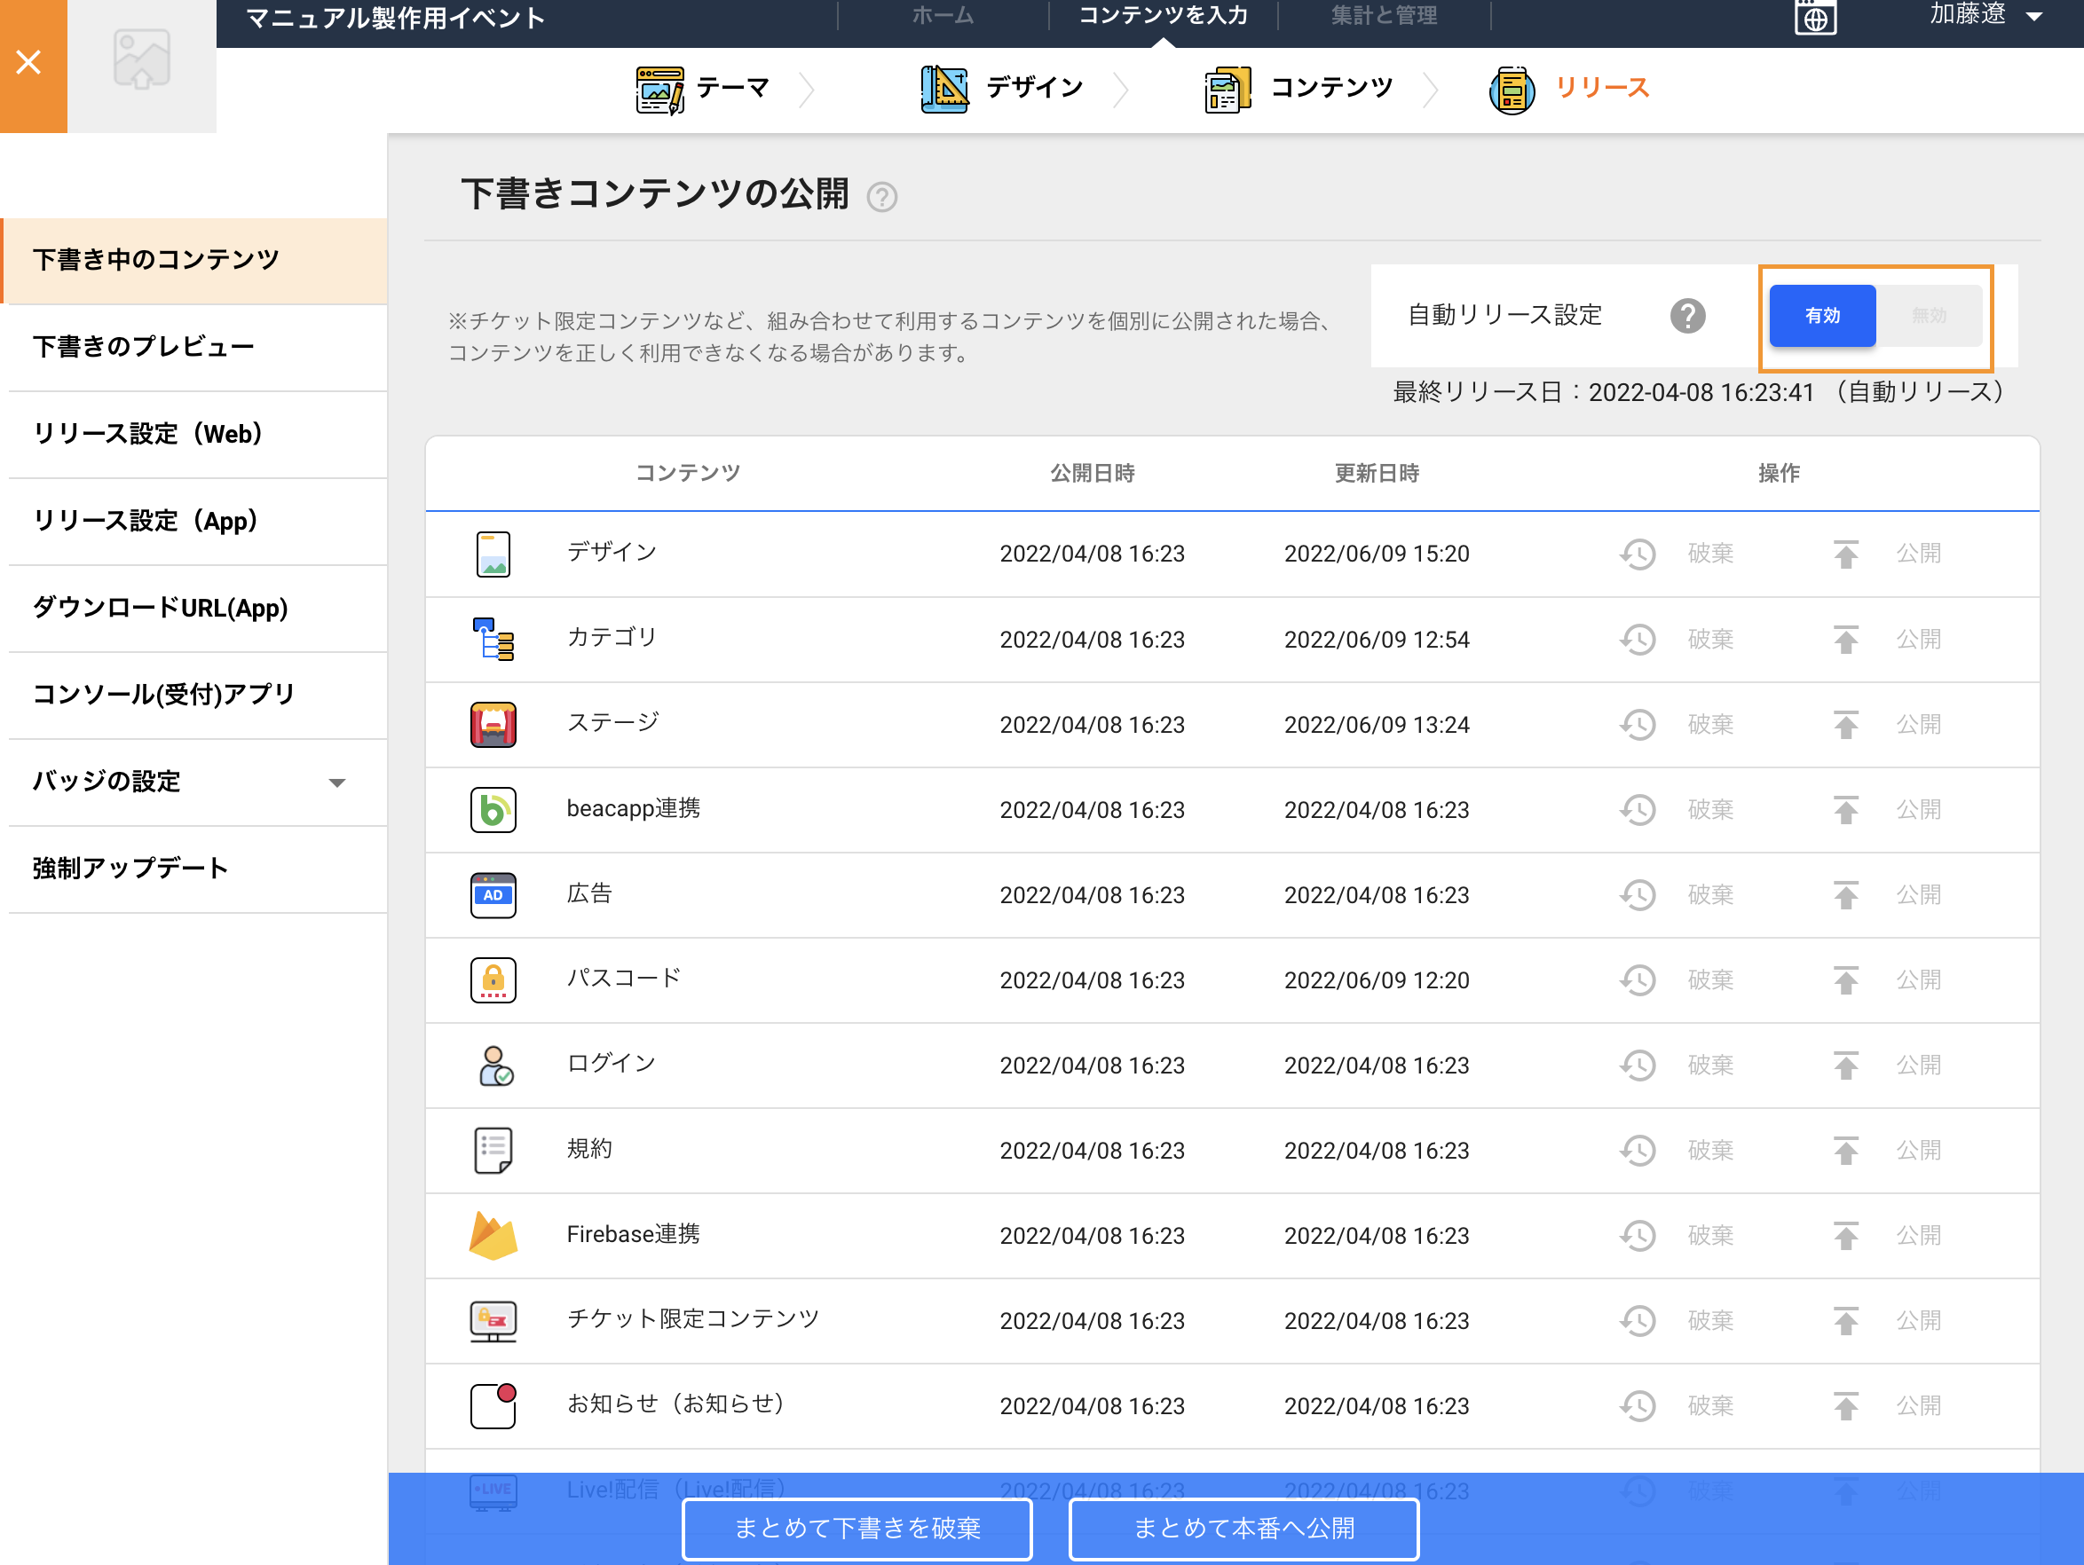
Task: Click まとめて本番へ公開 button
Action: (x=1243, y=1528)
